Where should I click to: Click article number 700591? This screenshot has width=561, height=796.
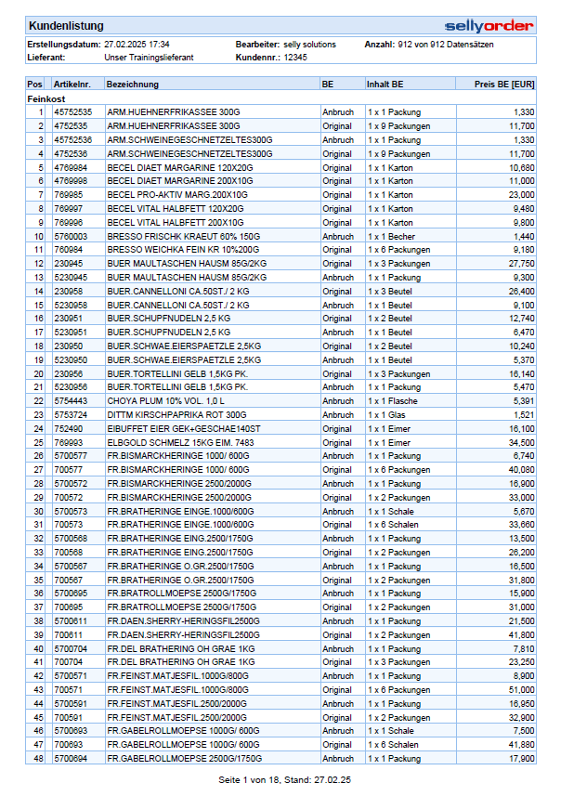coord(69,718)
